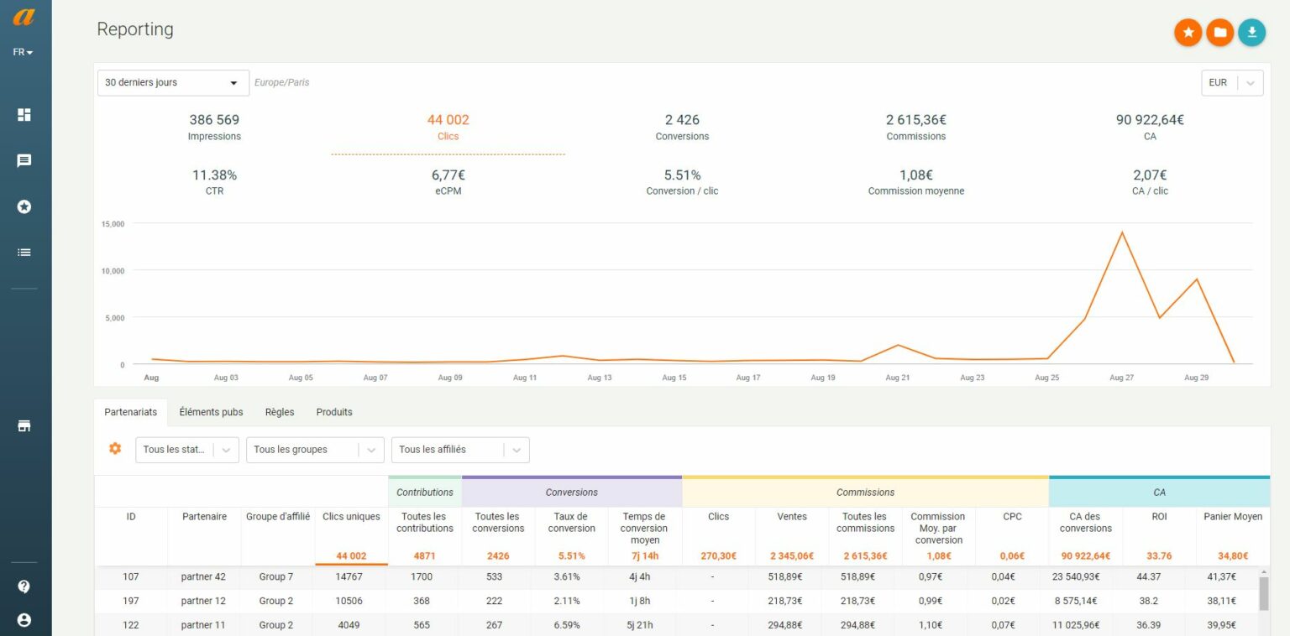Click the star circle icon in sidebar

pos(24,206)
